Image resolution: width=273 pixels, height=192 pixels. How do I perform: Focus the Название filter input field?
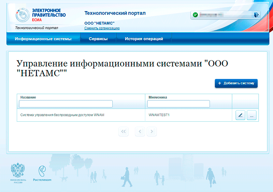click(66, 104)
